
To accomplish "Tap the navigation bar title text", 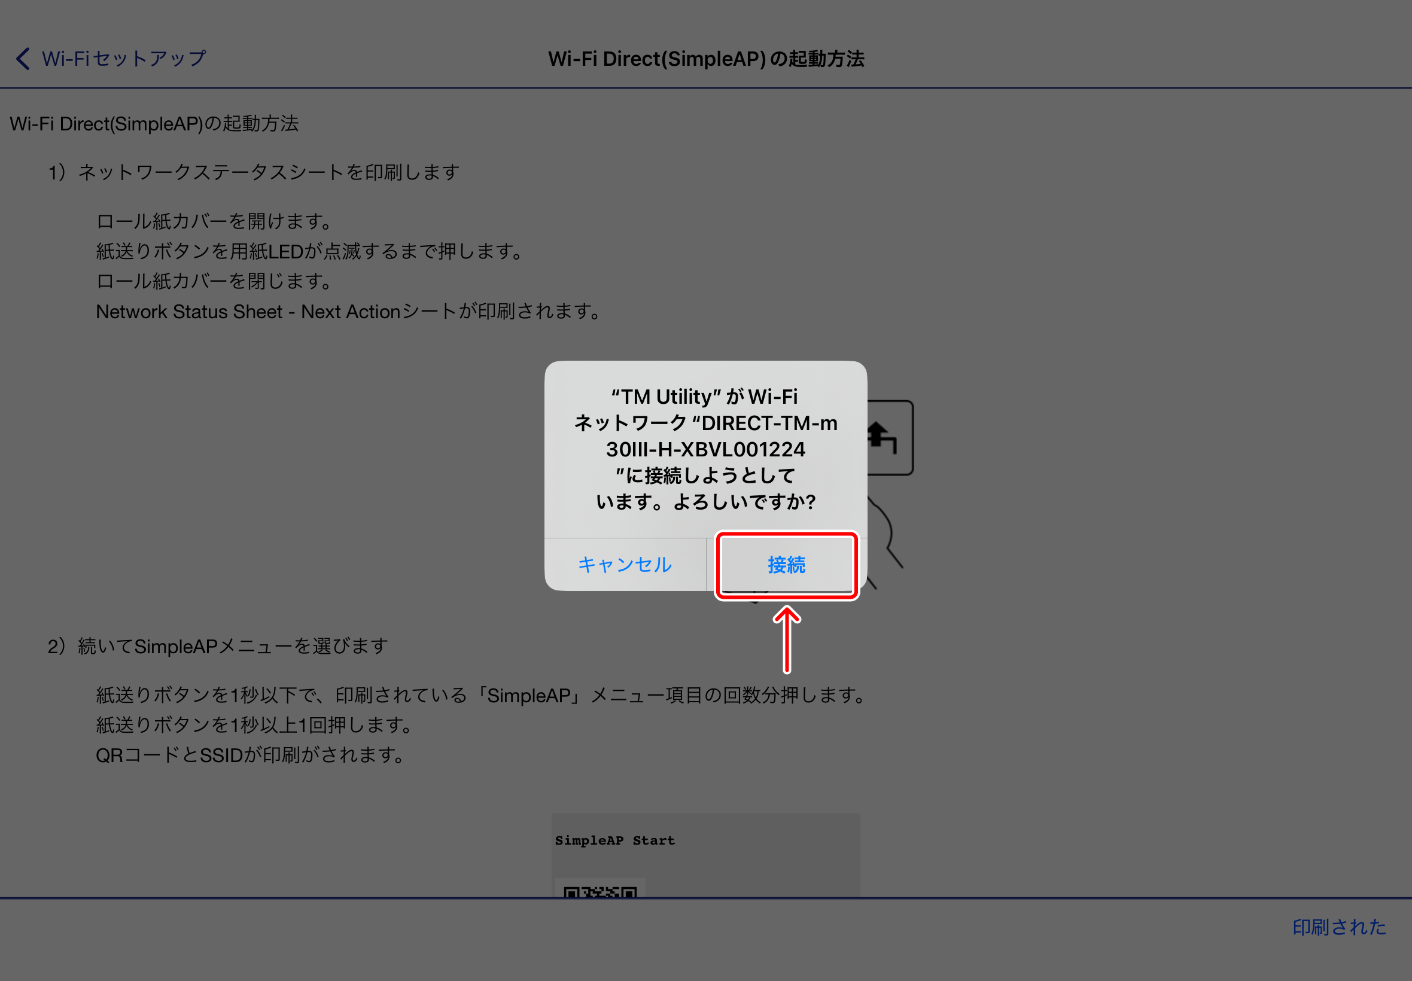I will coord(705,59).
